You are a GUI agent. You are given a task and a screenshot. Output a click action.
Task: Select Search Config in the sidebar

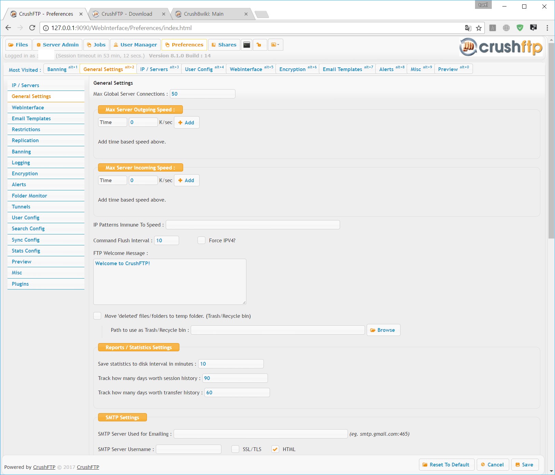coord(46,229)
